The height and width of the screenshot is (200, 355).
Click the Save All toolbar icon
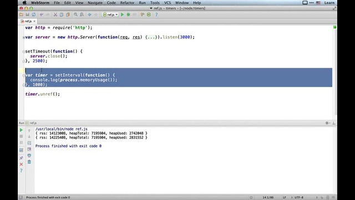click(27, 14)
